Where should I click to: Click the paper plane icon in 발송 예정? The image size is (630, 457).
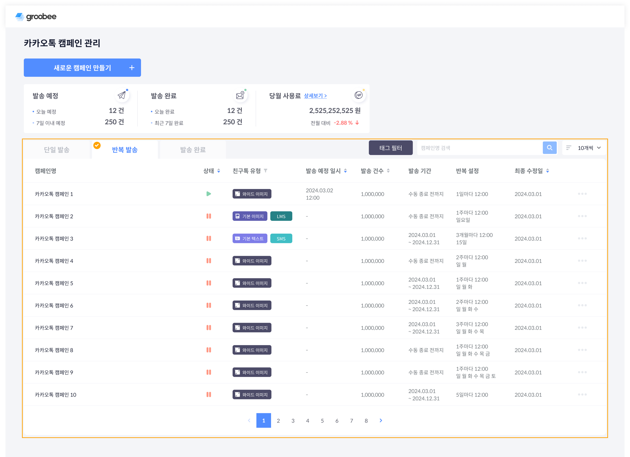tap(121, 95)
